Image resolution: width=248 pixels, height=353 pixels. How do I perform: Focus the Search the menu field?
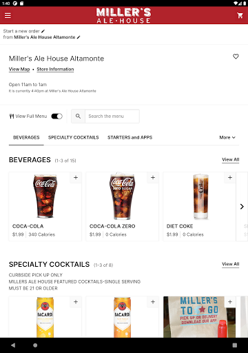[x=112, y=116]
